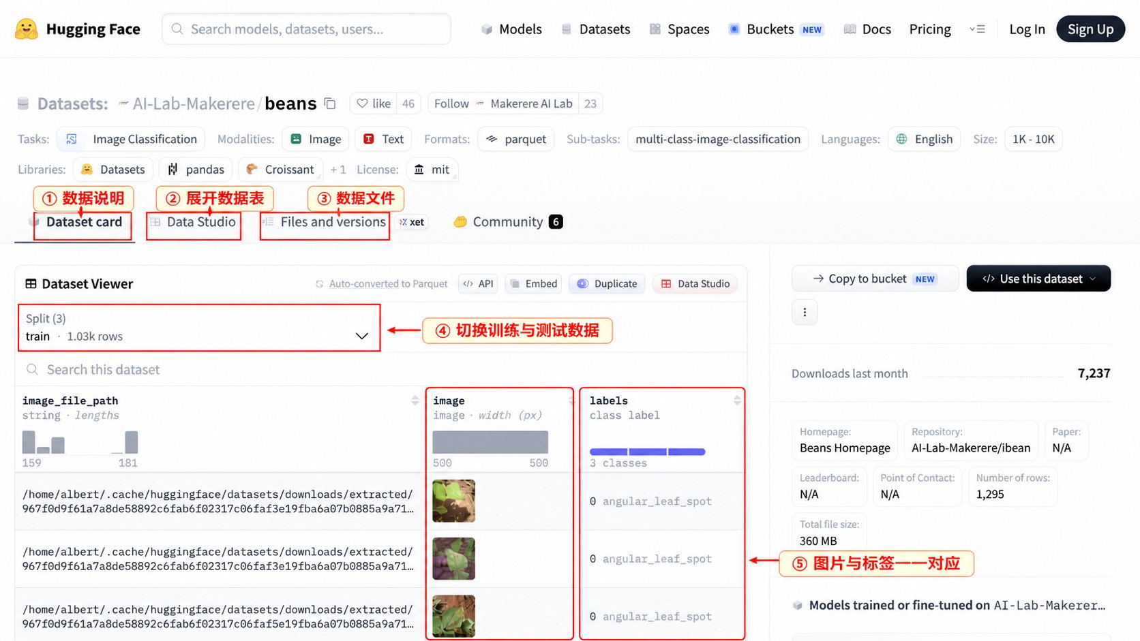Open the Use this dataset dropdown
Image resolution: width=1140 pixels, height=641 pixels.
(x=1038, y=279)
